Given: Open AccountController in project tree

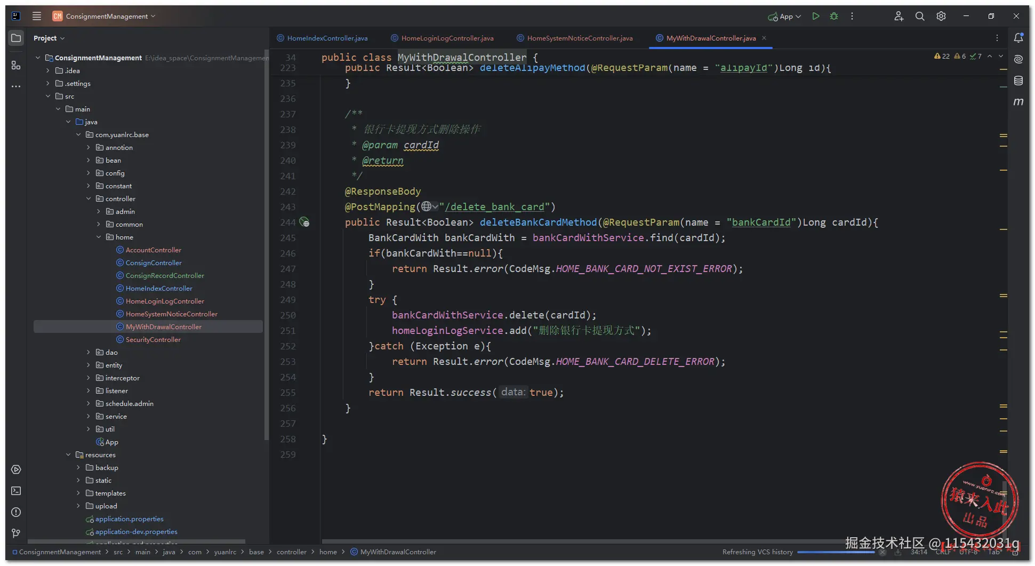Looking at the screenshot, I should pyautogui.click(x=149, y=250).
